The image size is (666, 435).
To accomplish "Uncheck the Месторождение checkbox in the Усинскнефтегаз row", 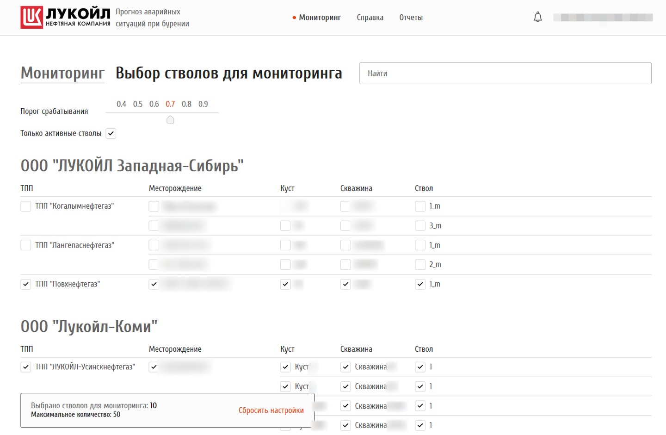I will [x=154, y=367].
